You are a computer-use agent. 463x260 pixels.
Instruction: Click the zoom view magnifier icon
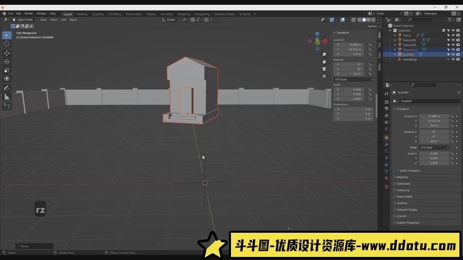[x=324, y=54]
